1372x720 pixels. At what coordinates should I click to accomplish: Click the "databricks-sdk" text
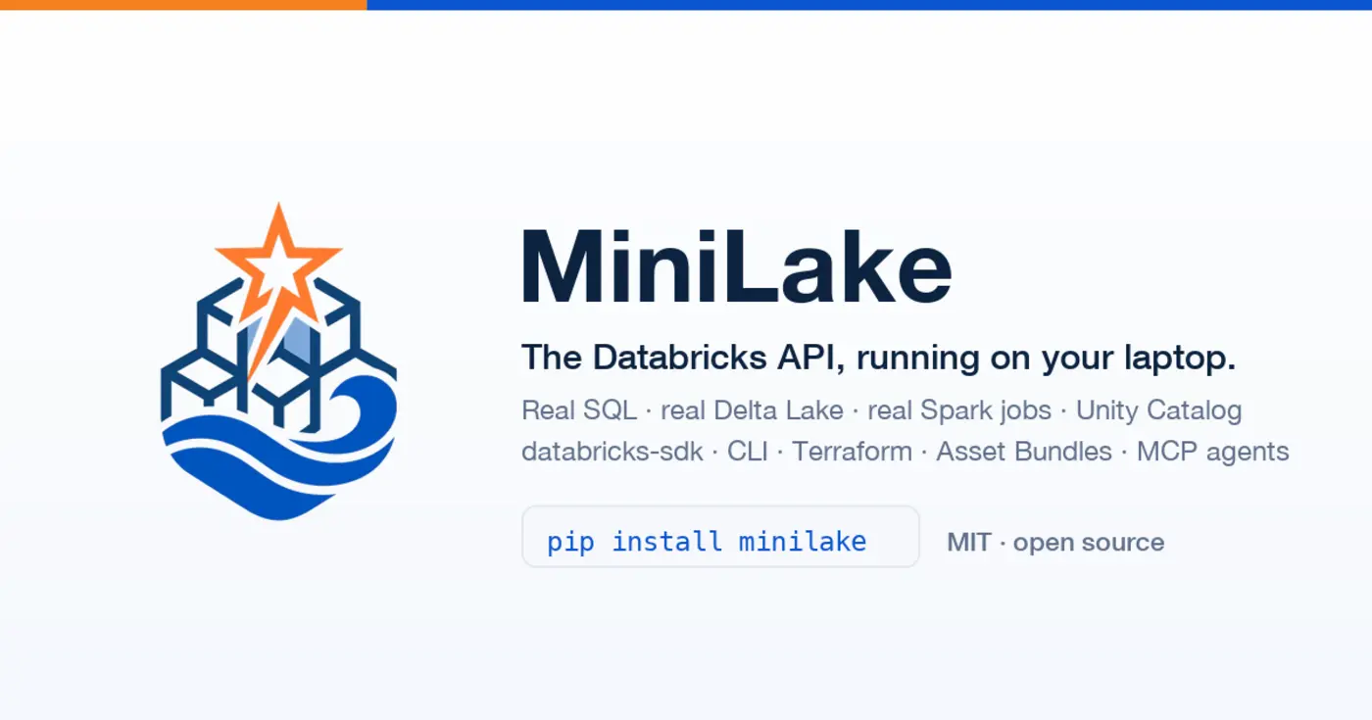click(x=612, y=452)
